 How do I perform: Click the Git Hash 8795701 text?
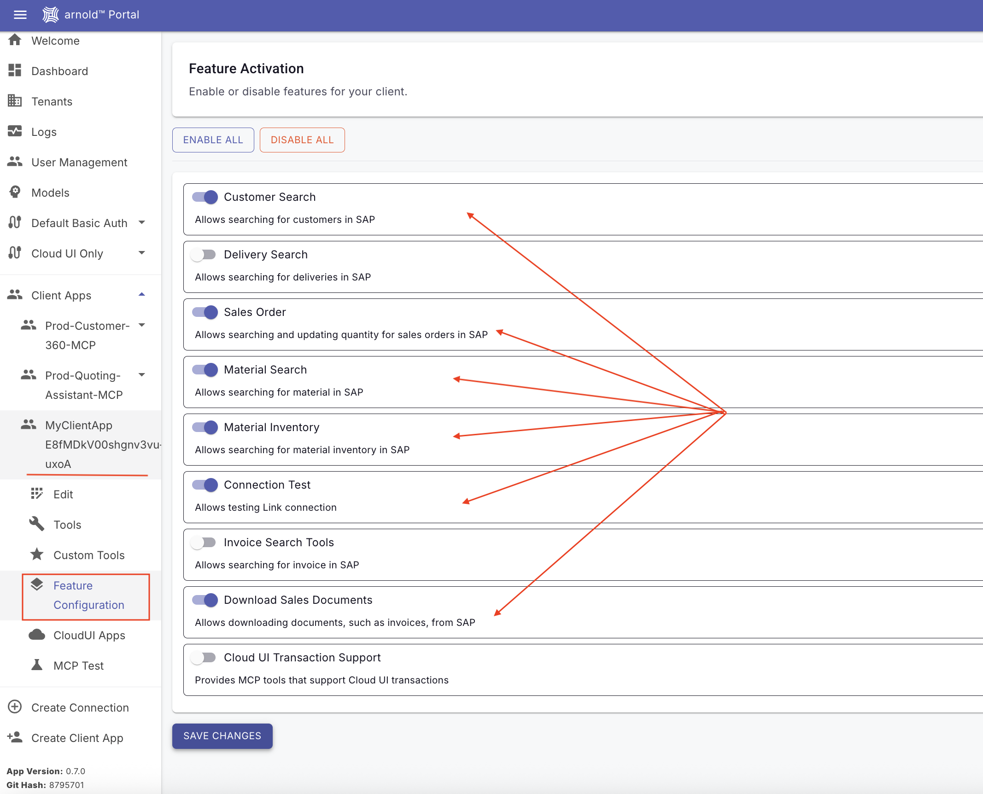[45, 785]
